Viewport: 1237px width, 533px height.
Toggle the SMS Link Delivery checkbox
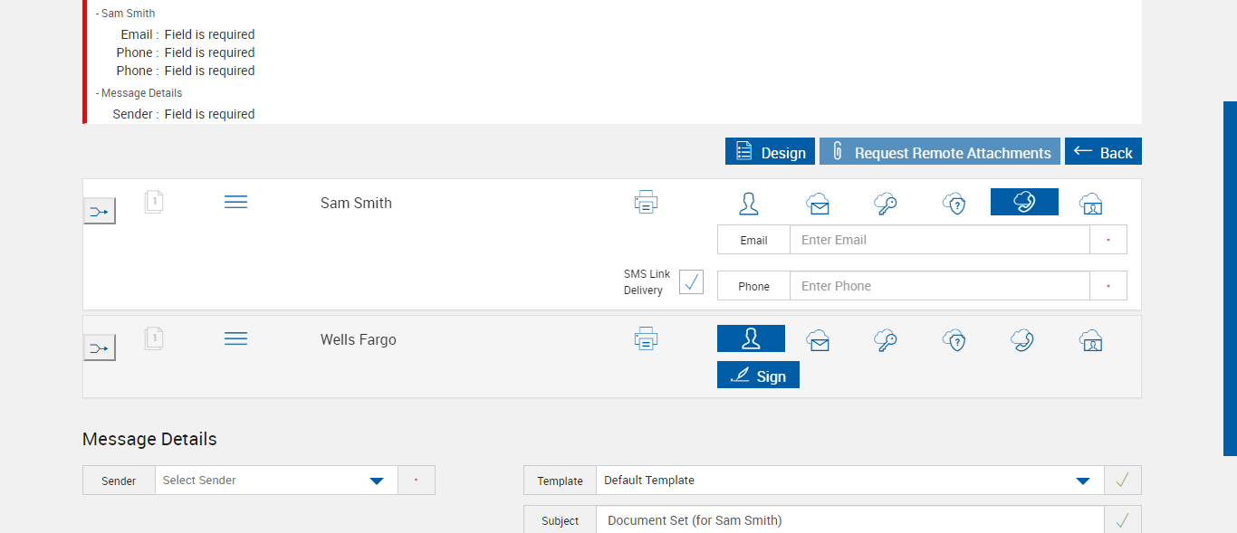(x=691, y=281)
